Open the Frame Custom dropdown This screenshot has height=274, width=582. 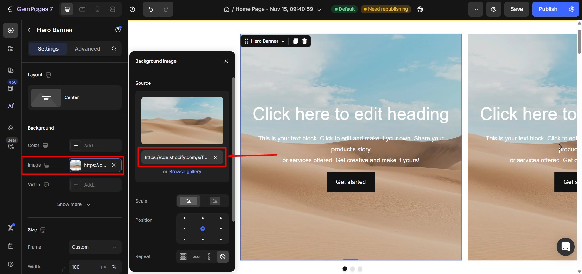point(95,247)
